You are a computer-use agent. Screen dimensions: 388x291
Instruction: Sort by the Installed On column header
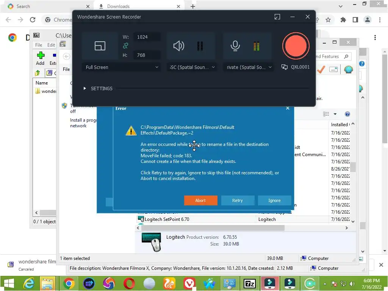pyautogui.click(x=340, y=125)
